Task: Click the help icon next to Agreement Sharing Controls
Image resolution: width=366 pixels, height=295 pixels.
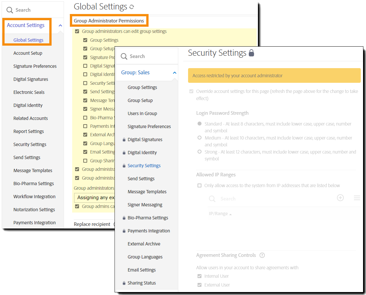Action: click(262, 255)
